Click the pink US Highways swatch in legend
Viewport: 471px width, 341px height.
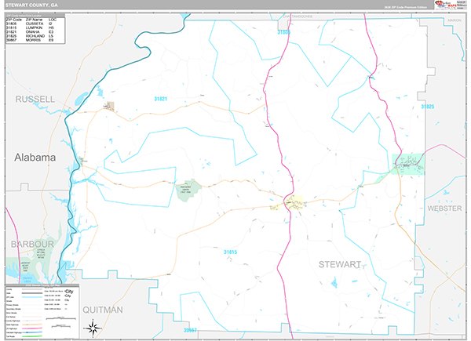pyautogui.click(x=32, y=328)
